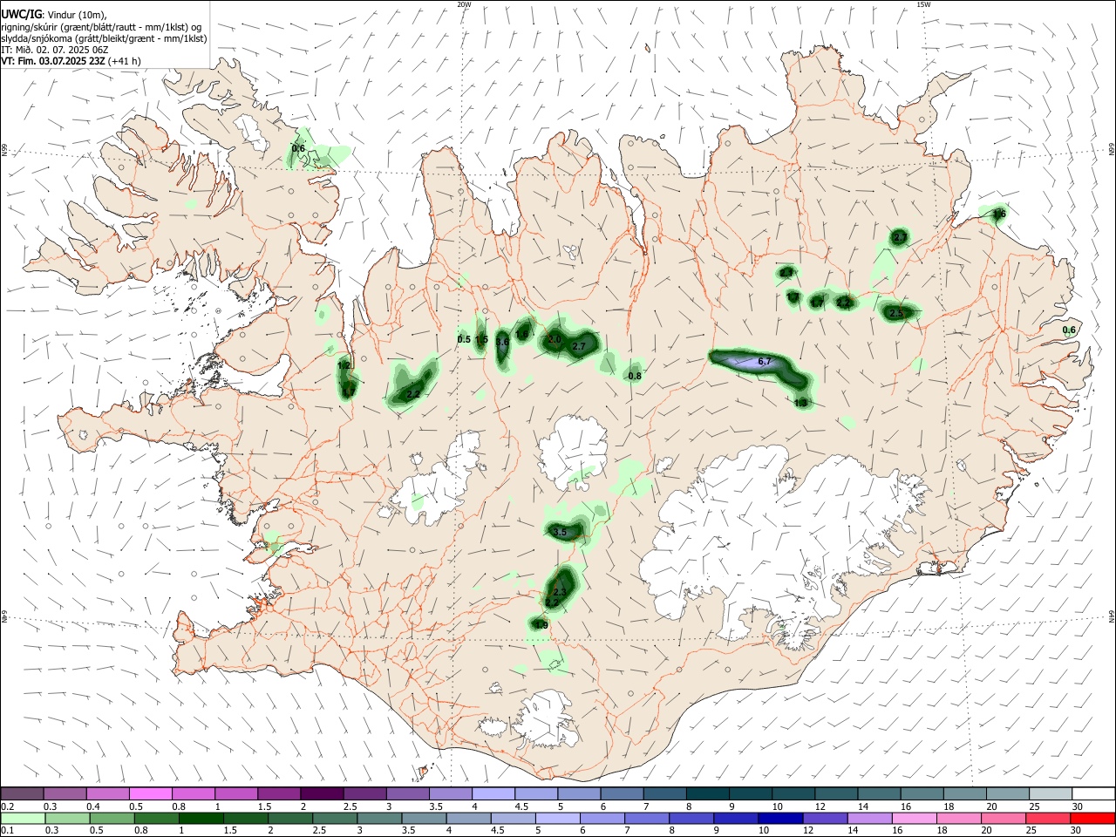The height and width of the screenshot is (837, 1116).
Task: Select light purple 14 swatch in green-to-red legend
Action: pyautogui.click(x=868, y=818)
